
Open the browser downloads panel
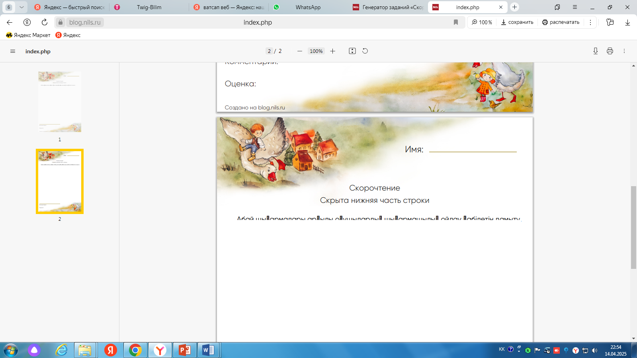pyautogui.click(x=627, y=22)
